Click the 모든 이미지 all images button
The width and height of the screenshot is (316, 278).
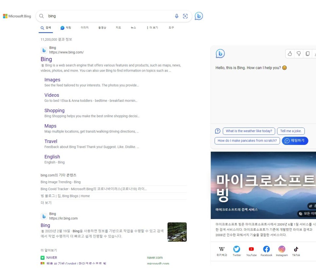coord(307,213)
